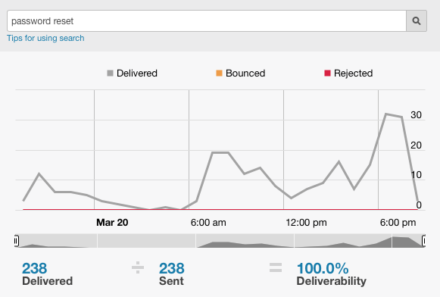The width and height of the screenshot is (440, 297).
Task: Click the 100.0% Deliverability value
Action: tap(323, 268)
